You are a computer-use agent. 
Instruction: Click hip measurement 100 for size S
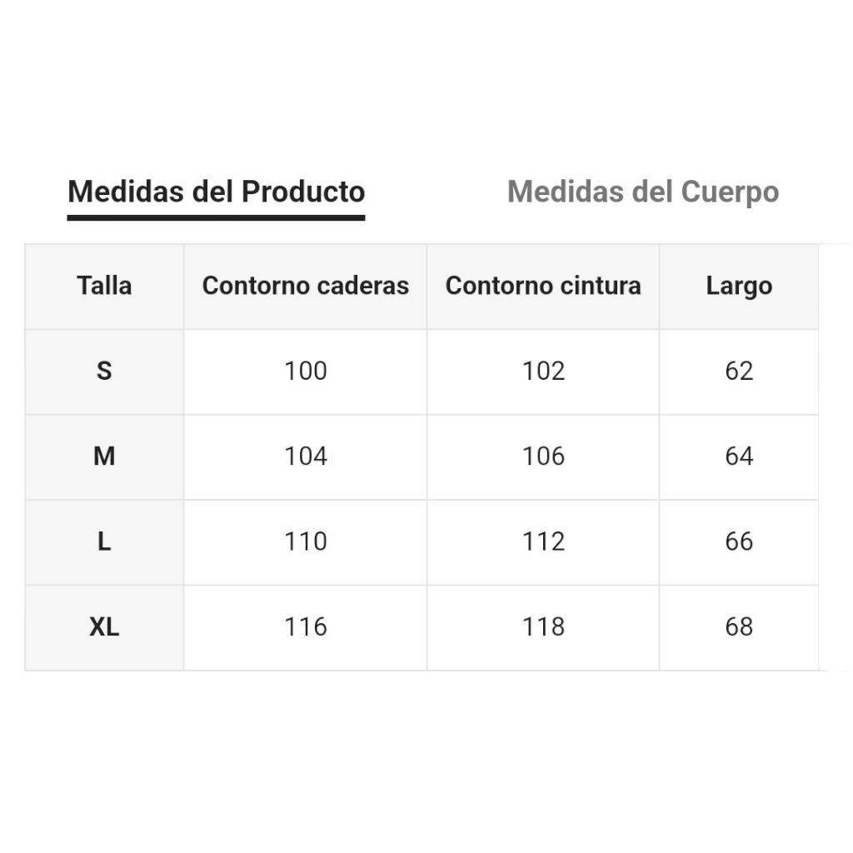(x=306, y=371)
